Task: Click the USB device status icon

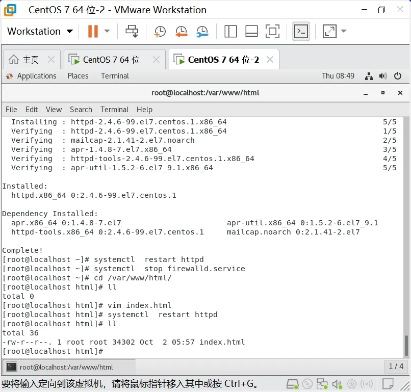Action: coord(367,384)
